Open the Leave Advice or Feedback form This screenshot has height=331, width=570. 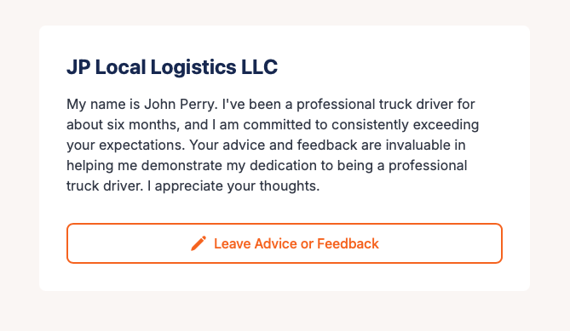click(285, 243)
